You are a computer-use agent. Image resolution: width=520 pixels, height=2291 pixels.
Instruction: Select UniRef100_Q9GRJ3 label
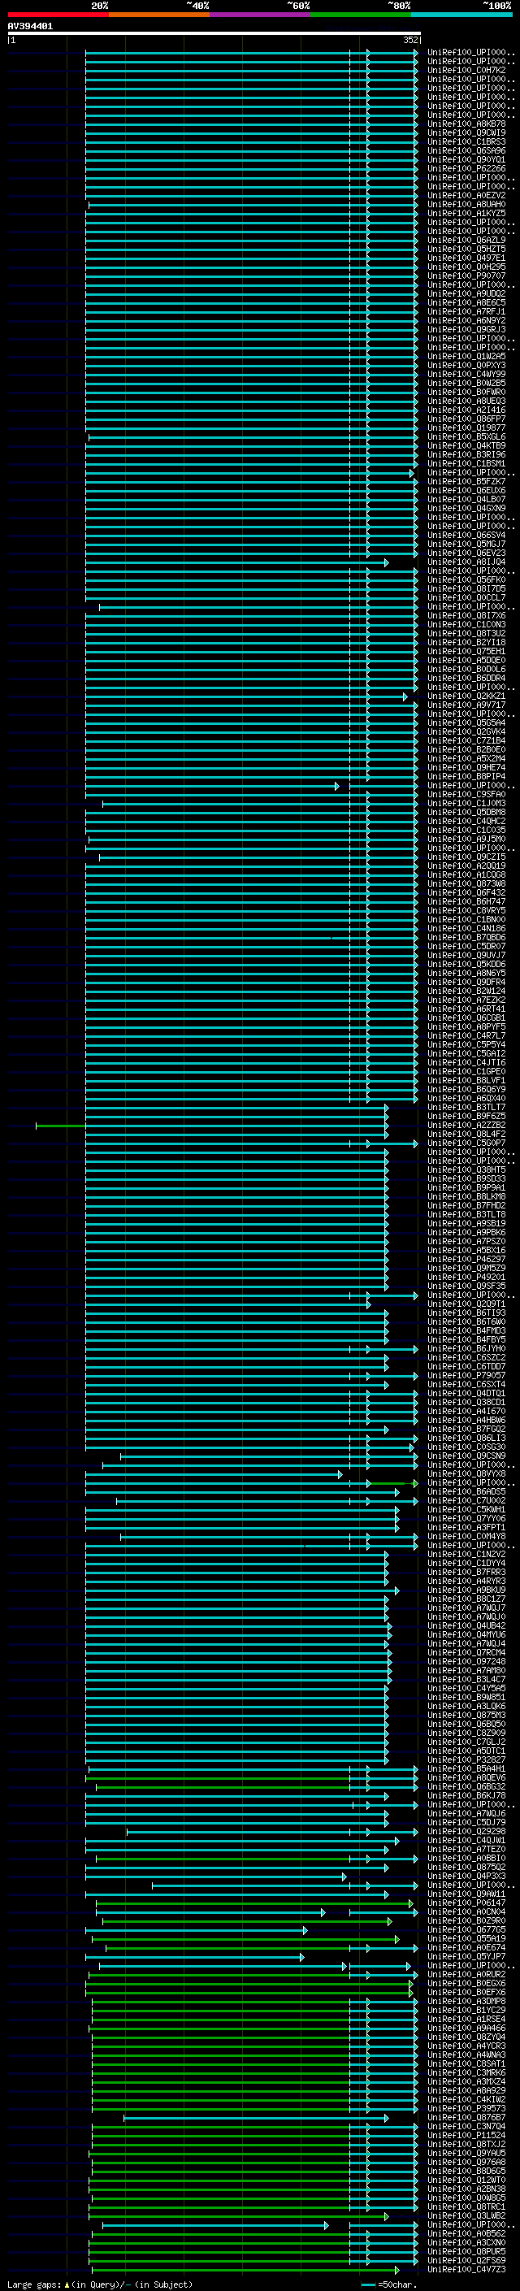(466, 329)
